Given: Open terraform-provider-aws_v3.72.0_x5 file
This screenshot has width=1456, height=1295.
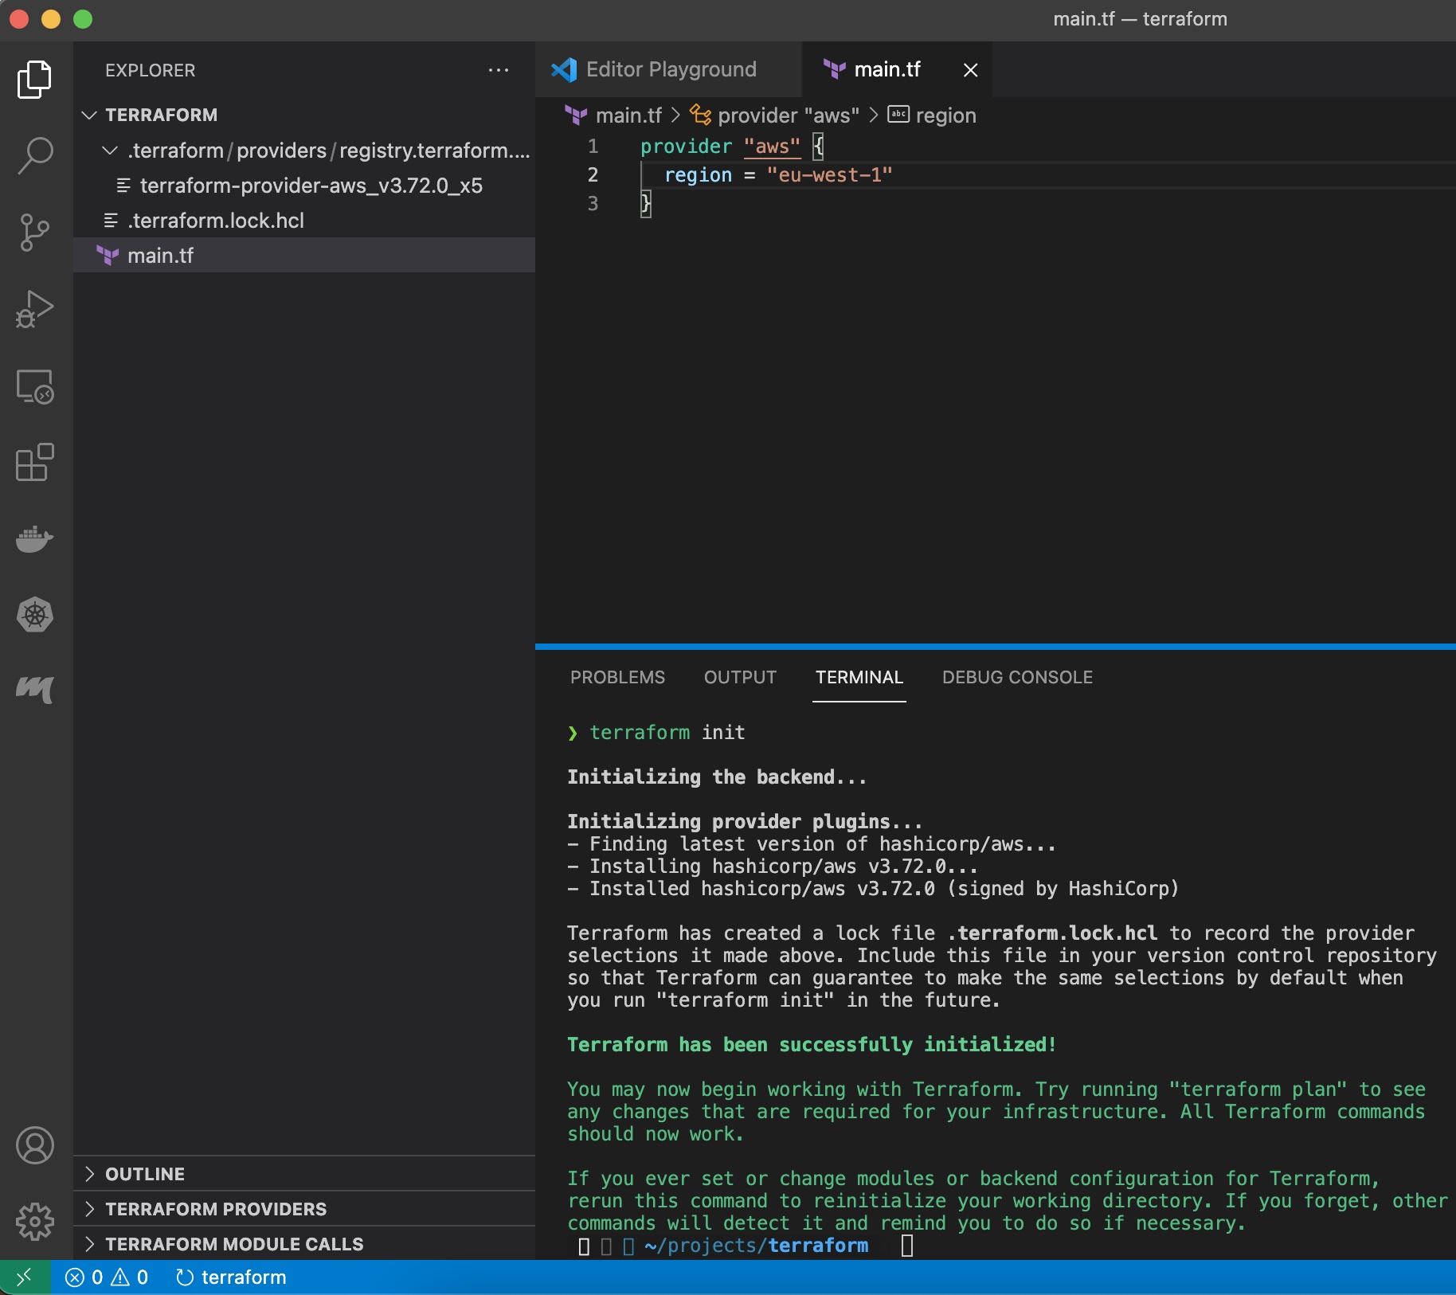Looking at the screenshot, I should [304, 186].
